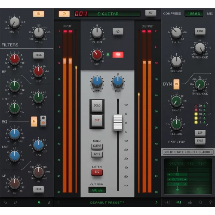Click the red S/C LISTEN button
Screen dimensions: 215x215
click(97, 172)
